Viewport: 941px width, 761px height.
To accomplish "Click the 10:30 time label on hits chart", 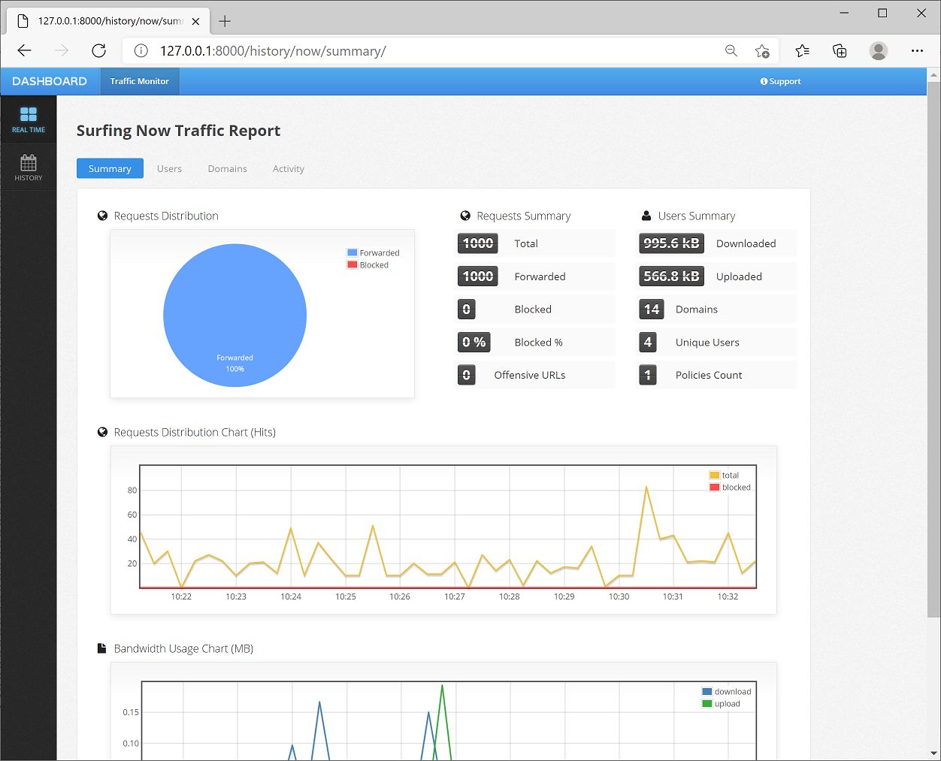I will click(x=619, y=596).
